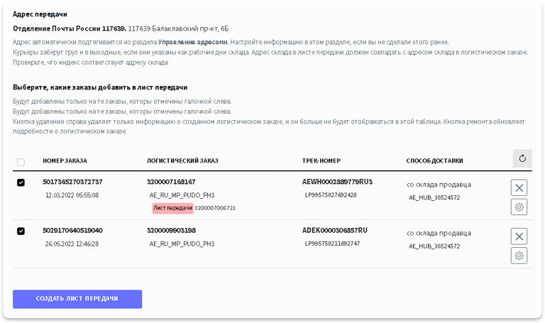Click the refresh table icon
The width and height of the screenshot is (545, 323).
[522, 159]
